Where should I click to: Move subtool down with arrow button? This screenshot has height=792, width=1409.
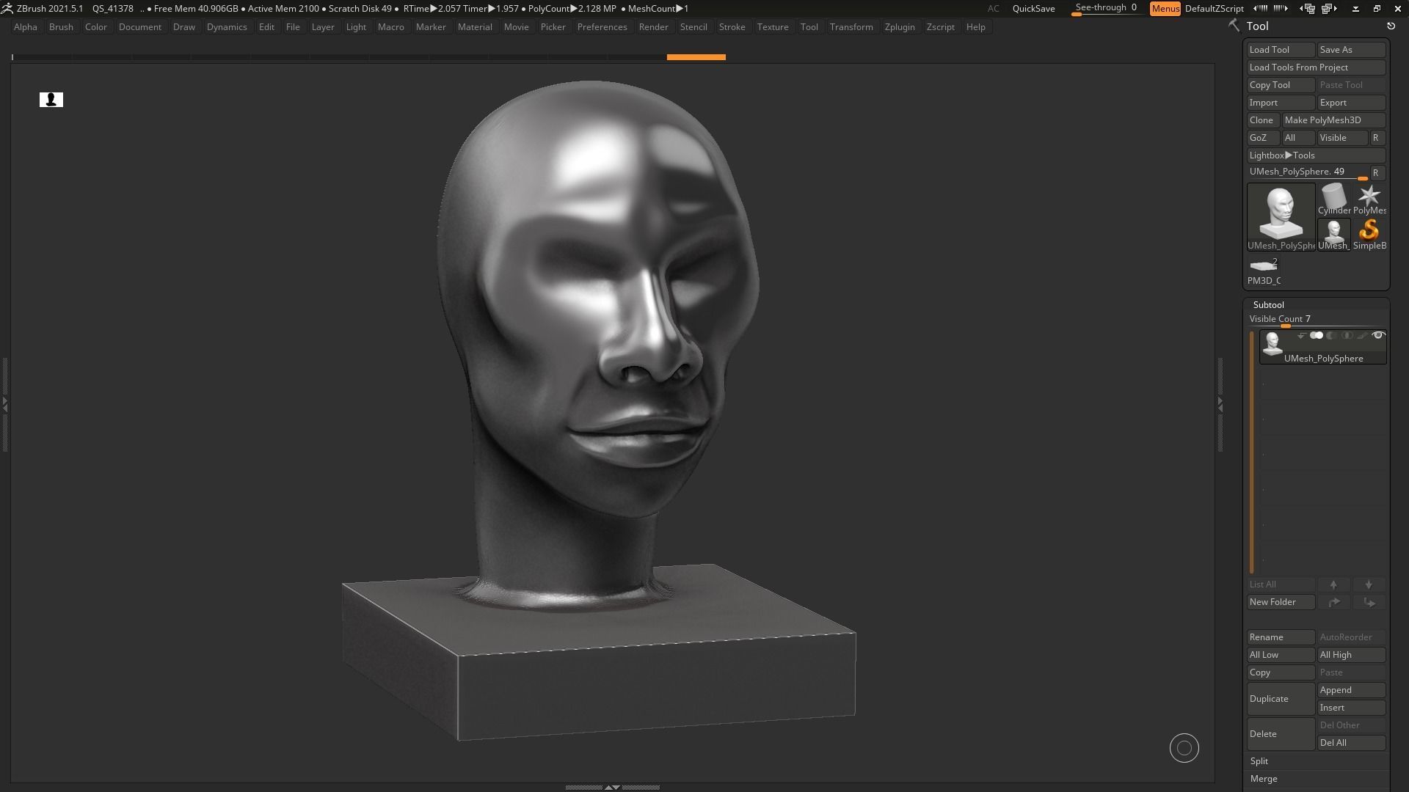tap(1369, 584)
